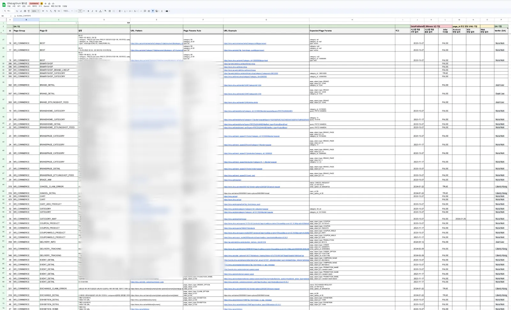
Task: Open the name box dropdown arrow
Action: (11, 16)
